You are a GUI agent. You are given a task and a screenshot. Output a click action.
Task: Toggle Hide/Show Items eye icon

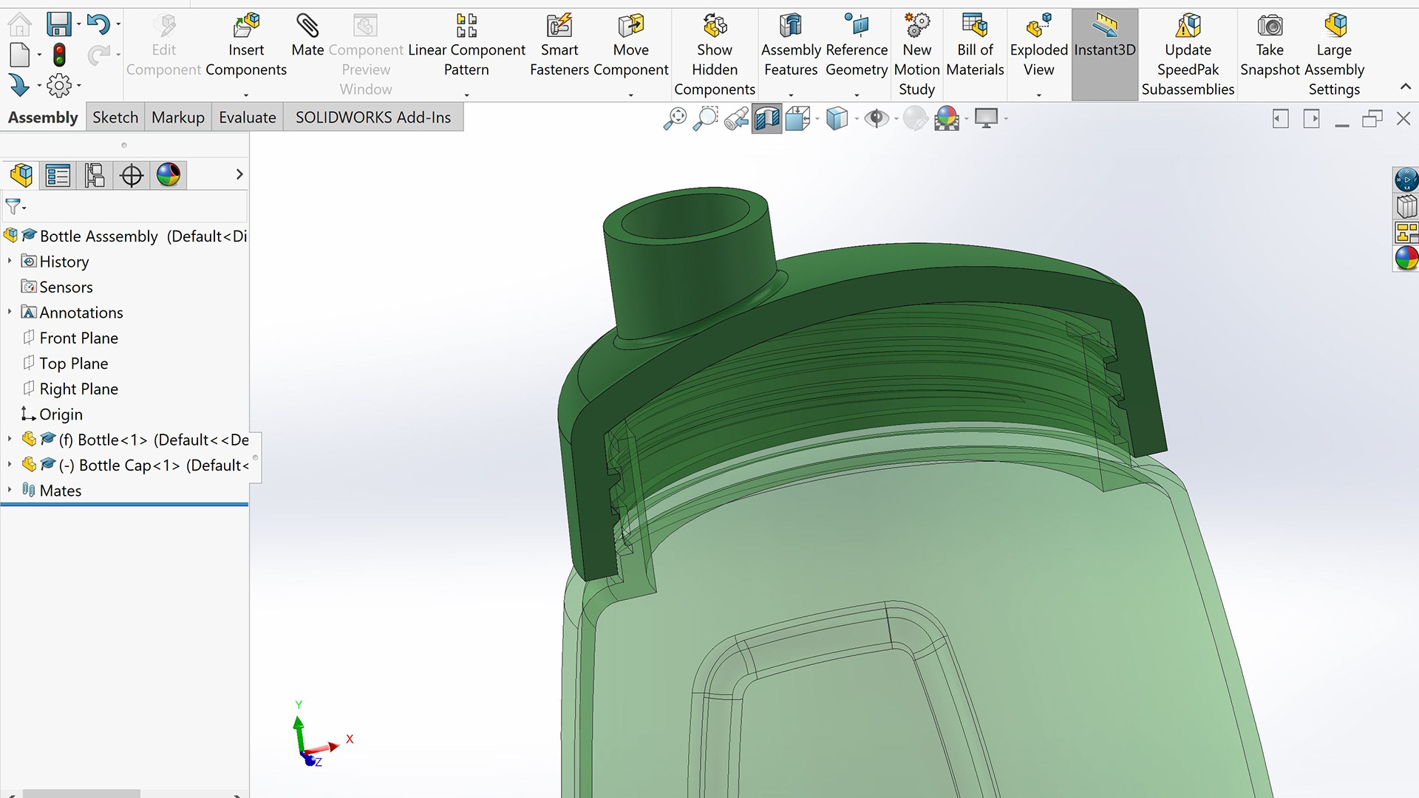click(877, 118)
